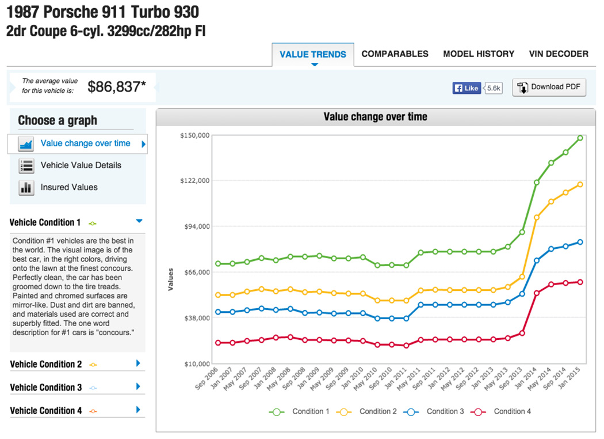The image size is (604, 439).
Task: Click blue marker icon next to Vehicle Condition 3
Action: click(x=93, y=388)
